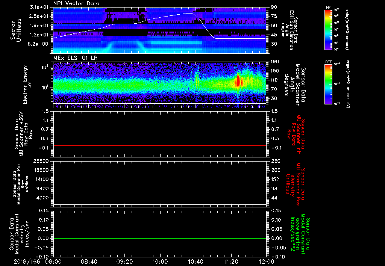This screenshot has height=266, width=385.
Task: Click the "150" scanner angle tick label
Action: click(275, 71)
